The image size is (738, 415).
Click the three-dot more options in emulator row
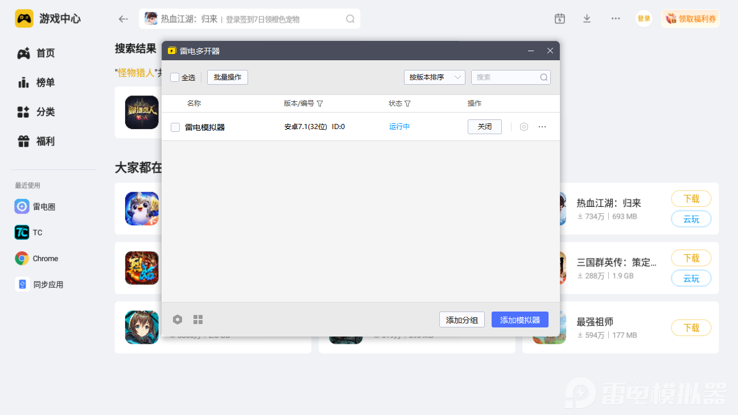pos(542,127)
